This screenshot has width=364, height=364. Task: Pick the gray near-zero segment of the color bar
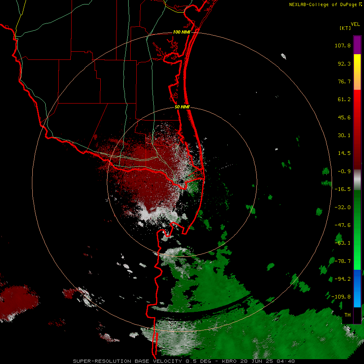click(357, 179)
